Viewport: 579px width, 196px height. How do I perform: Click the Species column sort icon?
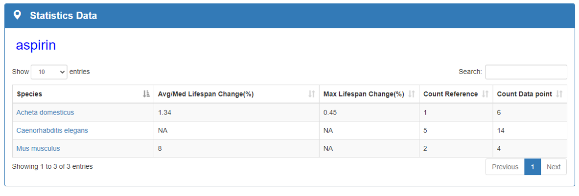[146, 94]
